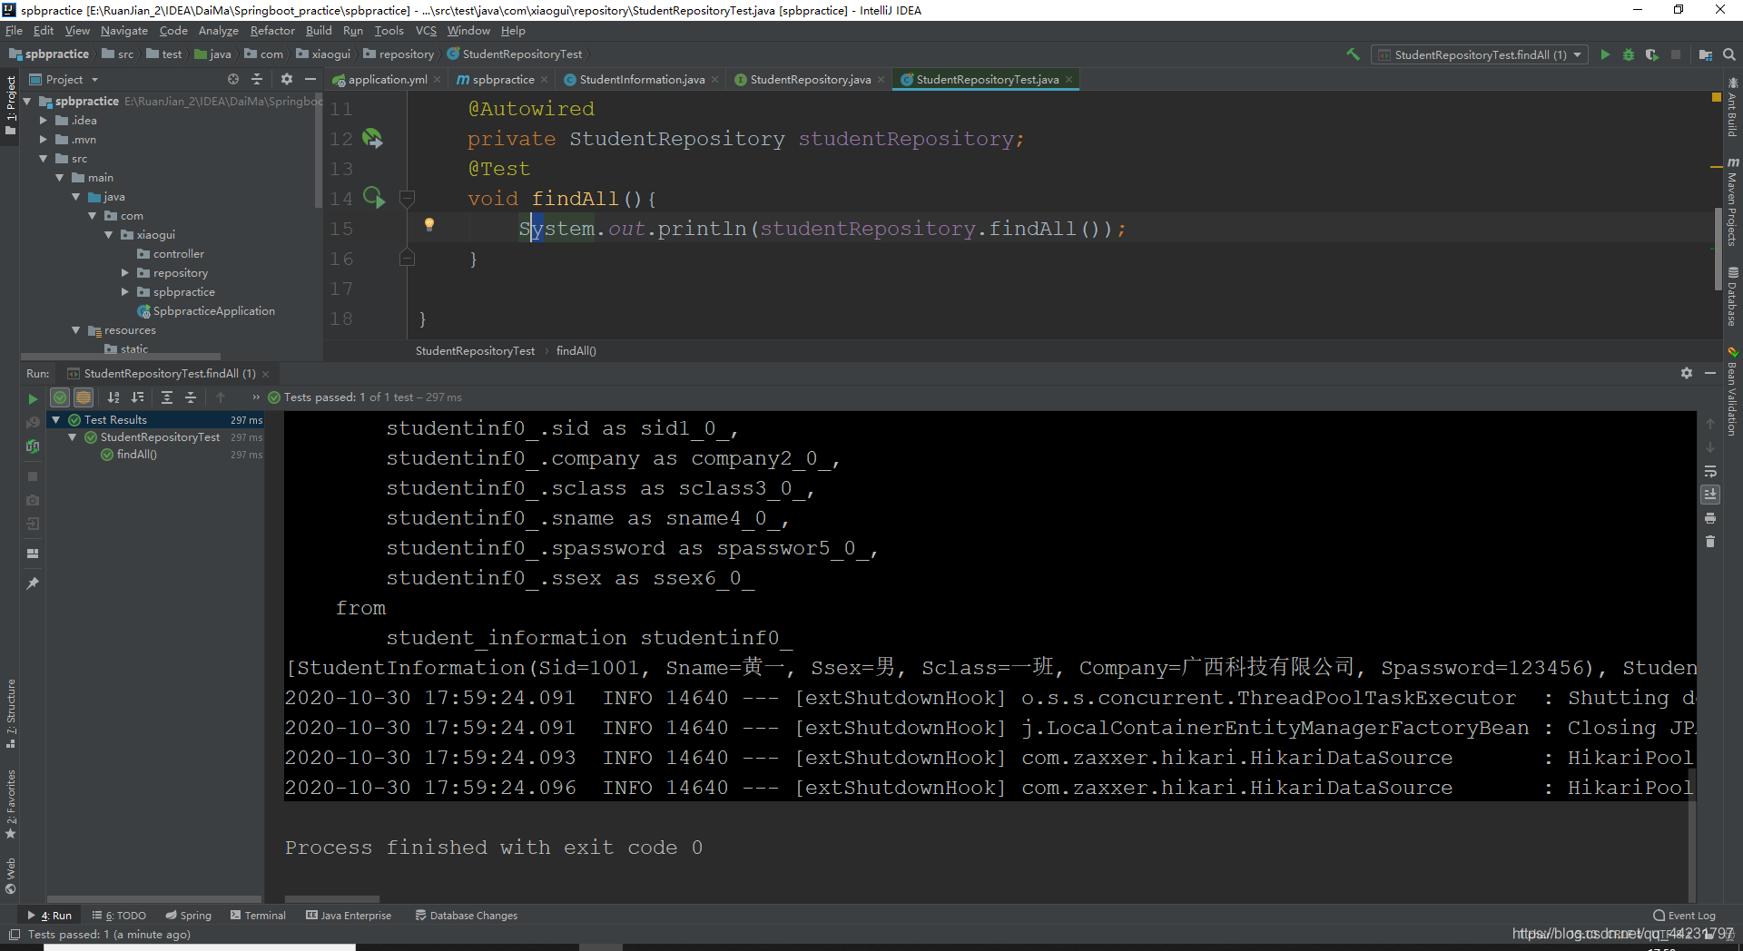Switch to the StudentInformation.java tab
Viewport: 1743px width, 951px height.
[x=642, y=80]
